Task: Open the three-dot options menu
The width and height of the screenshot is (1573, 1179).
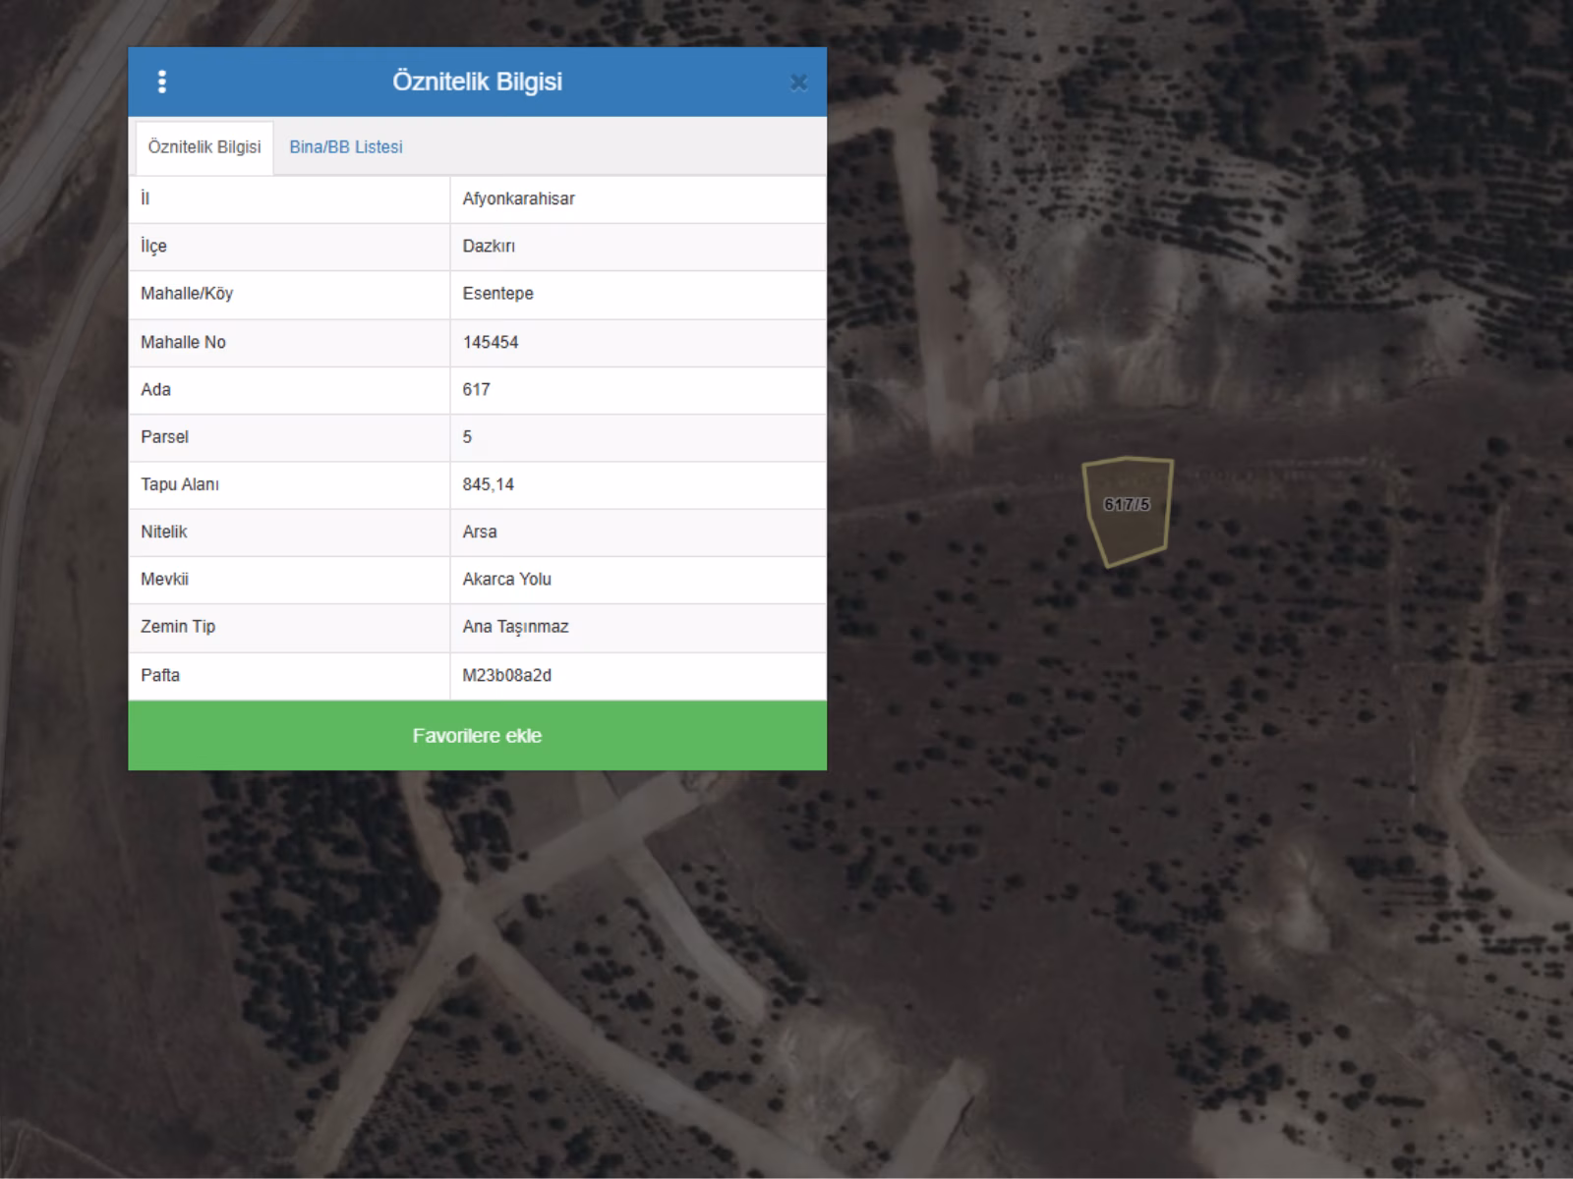Action: tap(162, 82)
